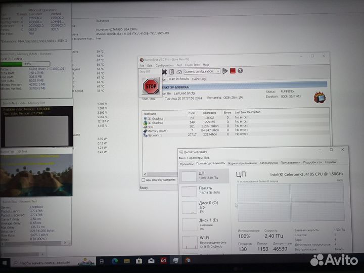Open help via the question mark icon
This screenshot has width=364, height=273.
coord(240,71)
